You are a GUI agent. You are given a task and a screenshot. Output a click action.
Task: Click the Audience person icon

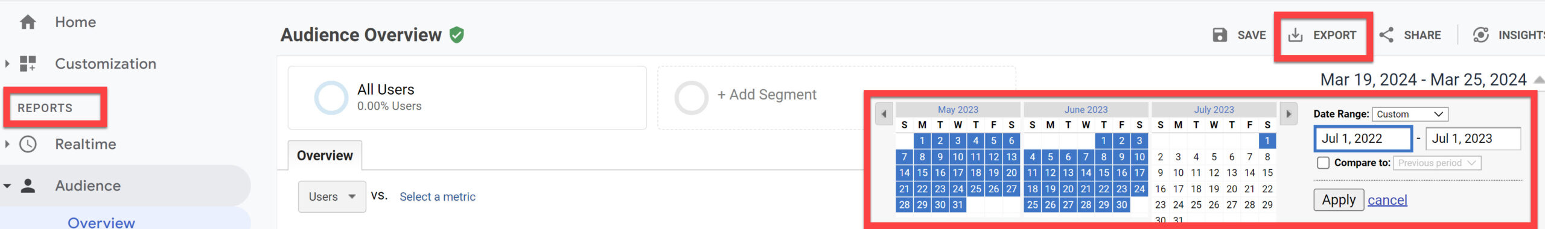[x=28, y=186]
